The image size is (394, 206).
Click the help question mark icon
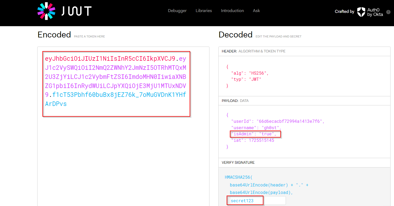(388, 12)
